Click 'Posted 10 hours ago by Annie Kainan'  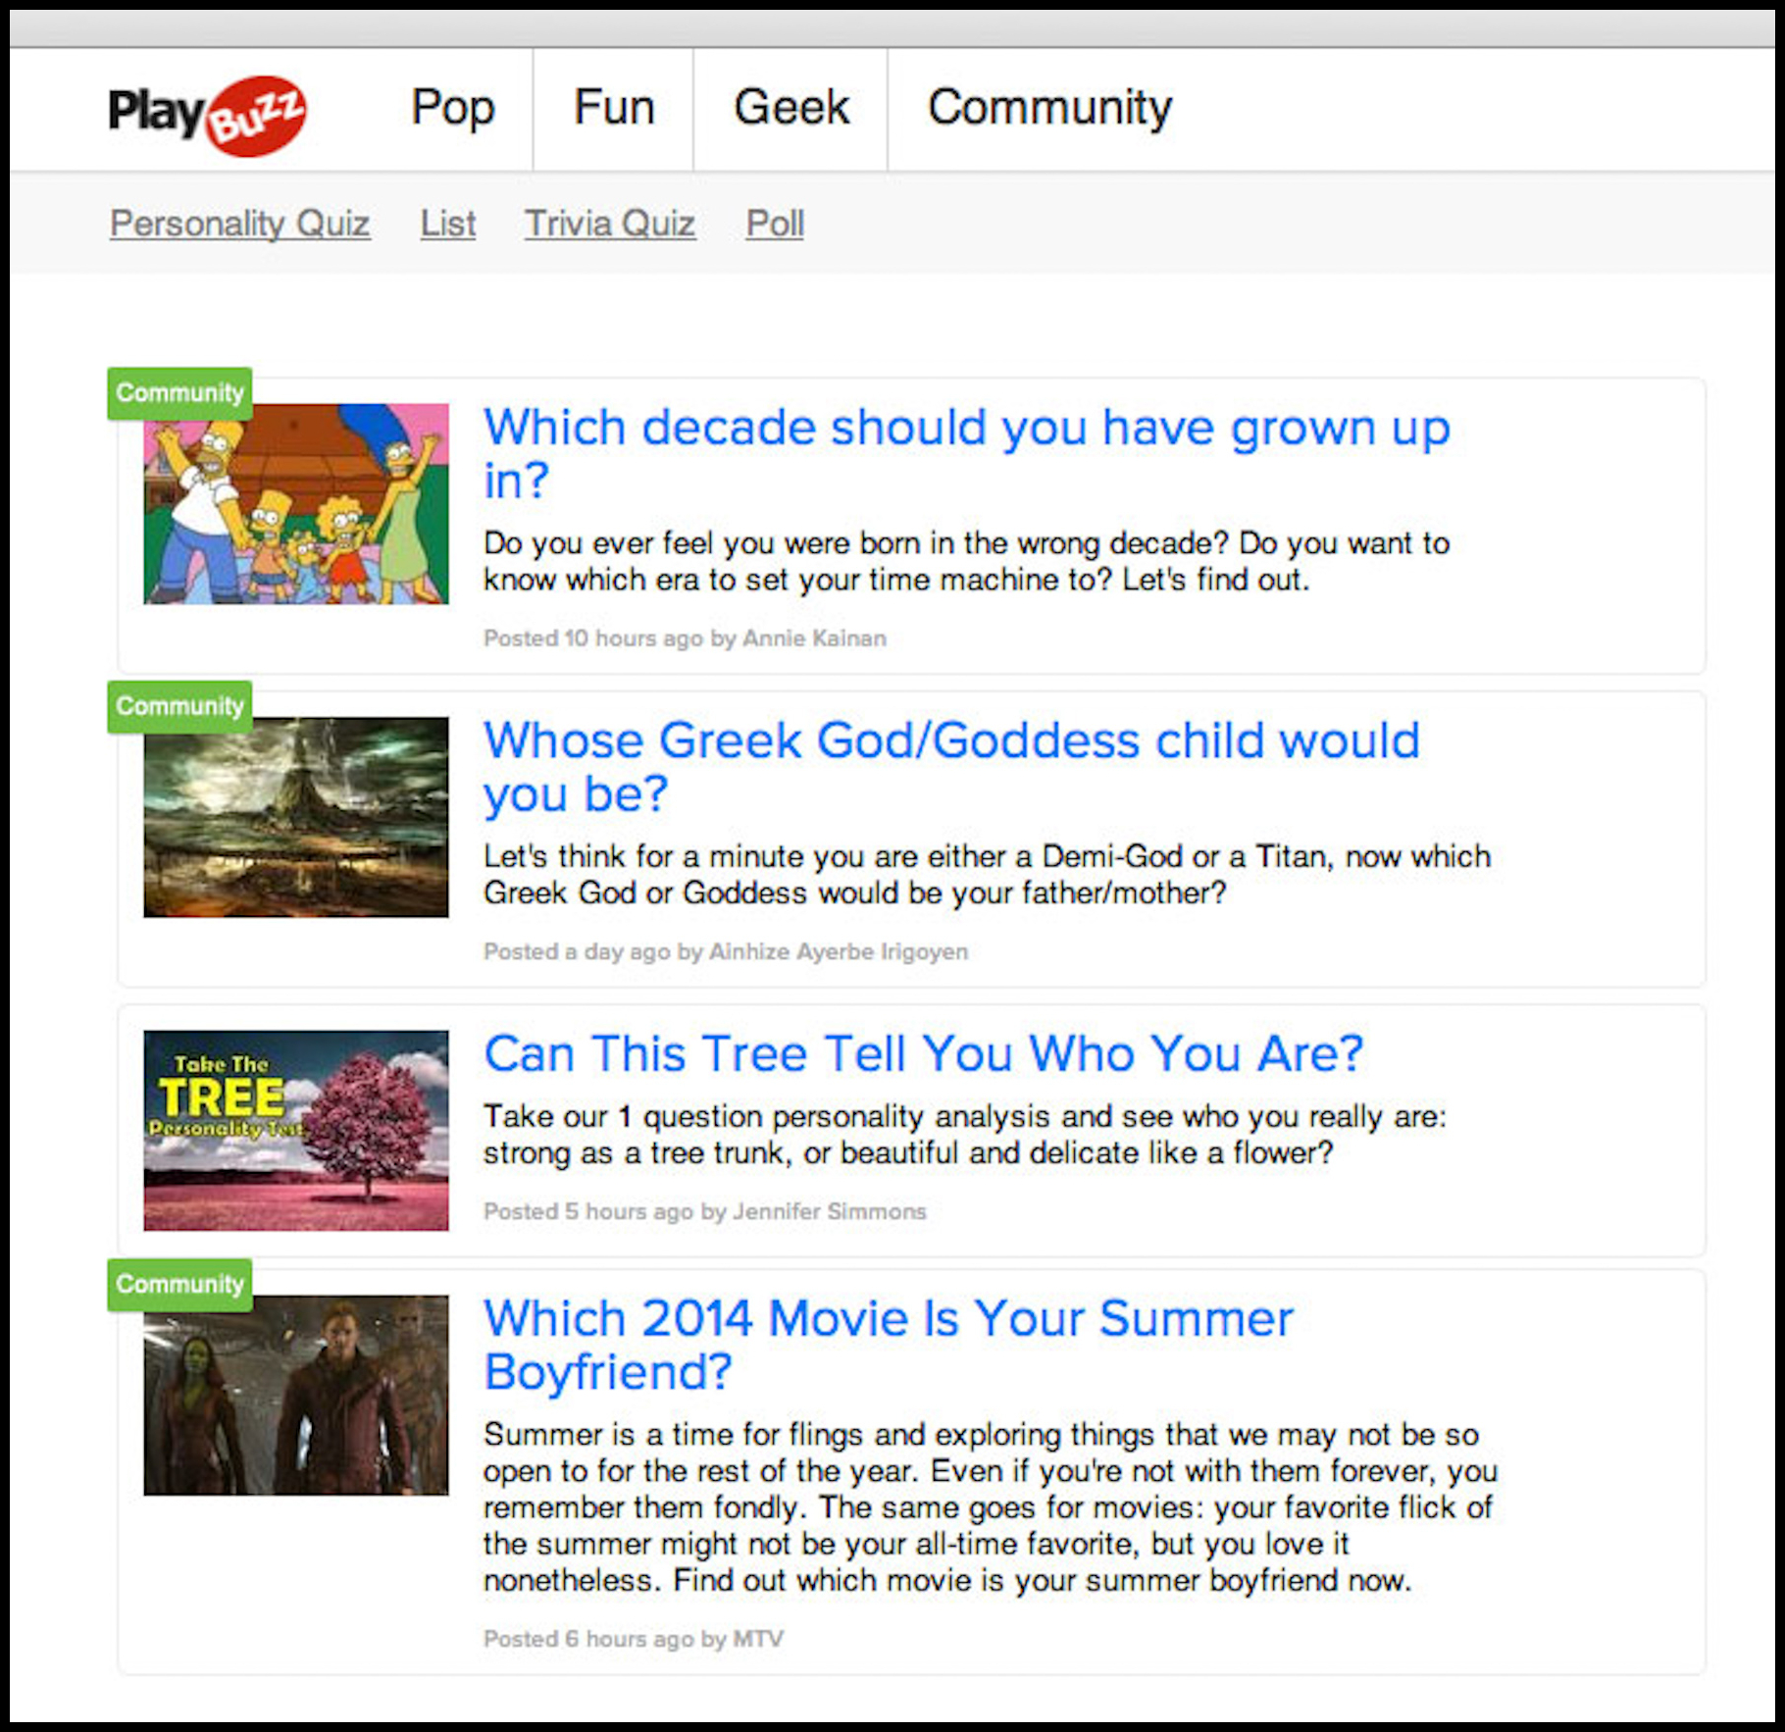(x=685, y=638)
